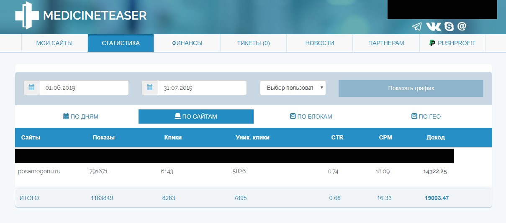Viewport: 506px width, 223px height.
Task: Click the start date calendar icon
Action: [x=31, y=88]
